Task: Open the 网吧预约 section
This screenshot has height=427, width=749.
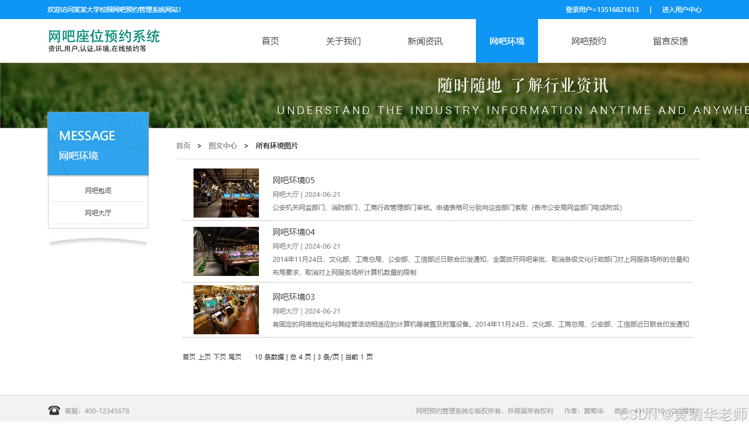Action: point(589,40)
